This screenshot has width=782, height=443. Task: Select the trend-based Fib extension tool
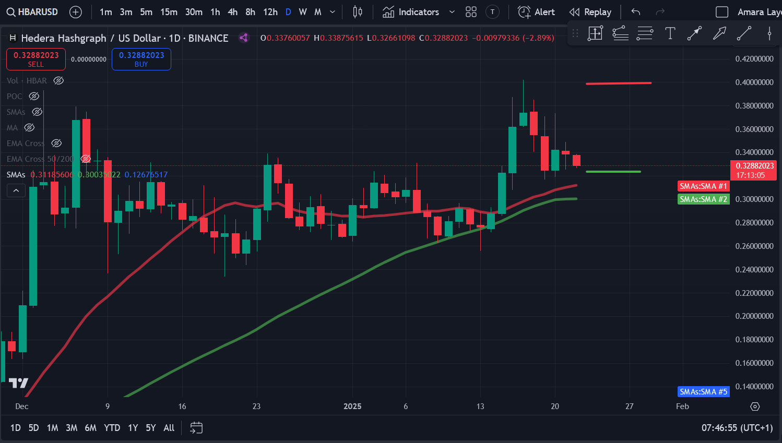click(620, 33)
